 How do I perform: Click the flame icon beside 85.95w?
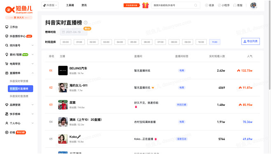240,105
